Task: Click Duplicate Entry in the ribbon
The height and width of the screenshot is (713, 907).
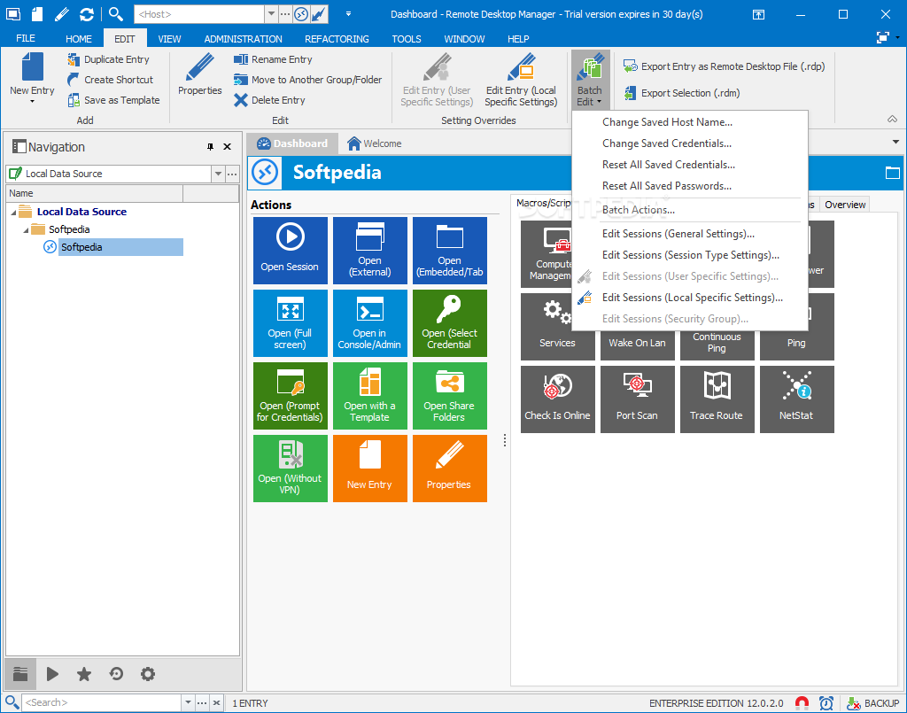Action: tap(108, 59)
